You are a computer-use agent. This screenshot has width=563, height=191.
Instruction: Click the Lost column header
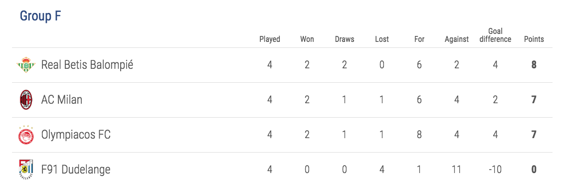(x=381, y=39)
